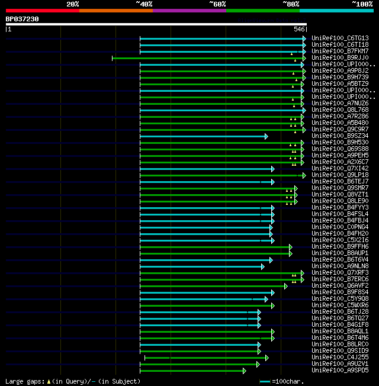Open hit UniRef100_B9RJJ0

click(340, 57)
